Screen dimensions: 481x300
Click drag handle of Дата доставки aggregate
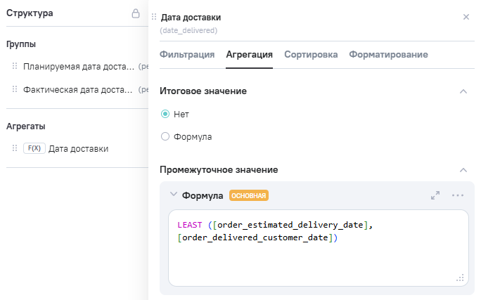[x=14, y=148]
